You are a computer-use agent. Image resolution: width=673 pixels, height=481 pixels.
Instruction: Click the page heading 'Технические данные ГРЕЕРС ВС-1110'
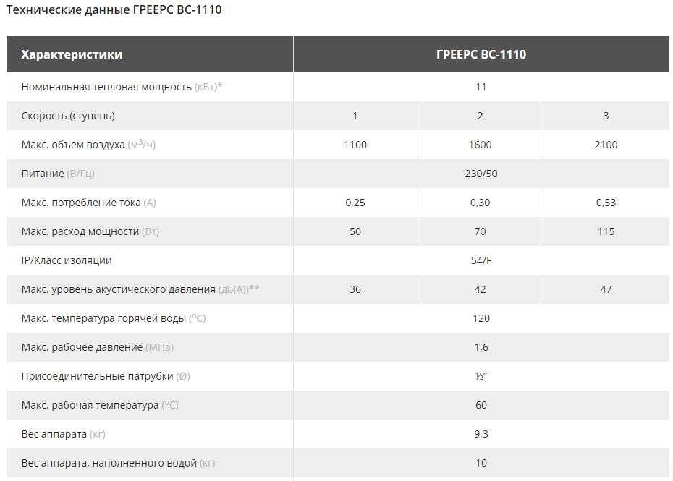tap(114, 11)
